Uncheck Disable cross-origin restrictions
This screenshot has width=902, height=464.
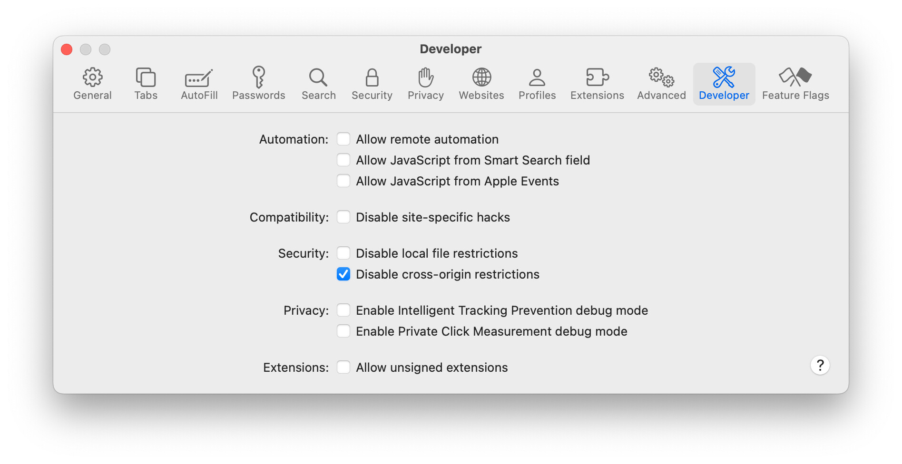[x=343, y=274]
